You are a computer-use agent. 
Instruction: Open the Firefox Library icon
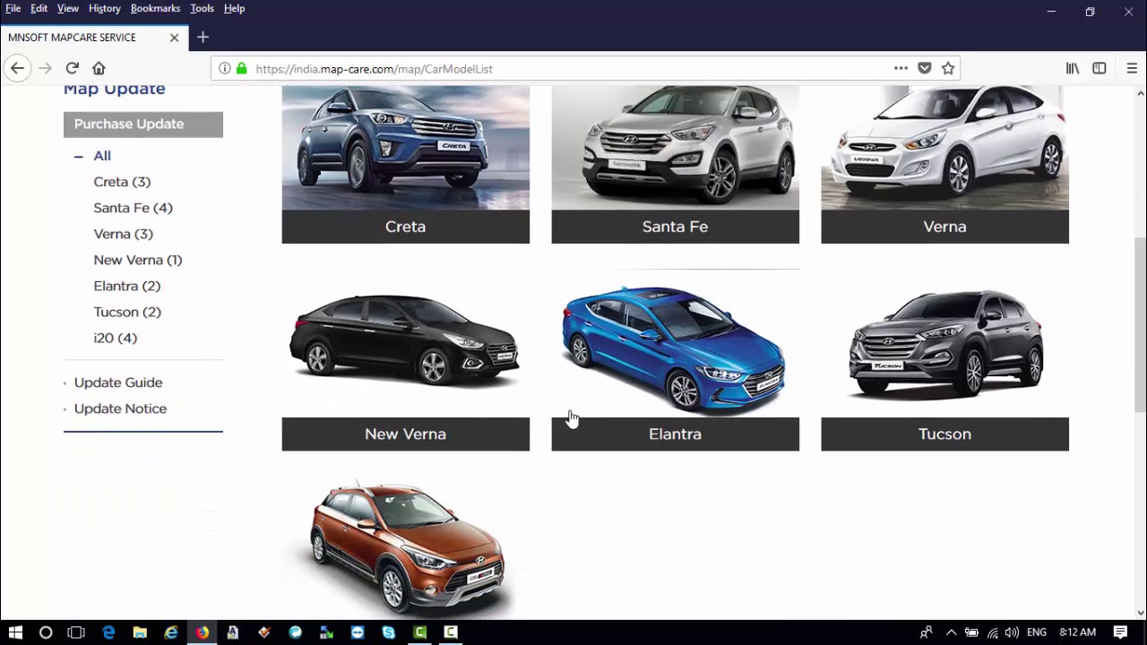pyautogui.click(x=1072, y=68)
